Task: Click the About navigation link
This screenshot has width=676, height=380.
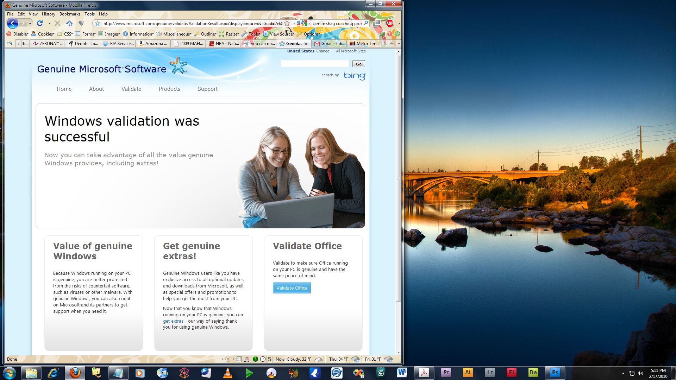Action: click(x=96, y=89)
